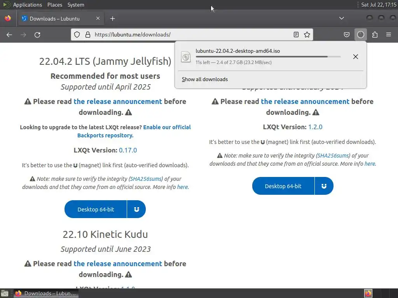Screen dimensions: 398x298
Task: Open LXQt version 1.2.0 link
Action: point(315,127)
